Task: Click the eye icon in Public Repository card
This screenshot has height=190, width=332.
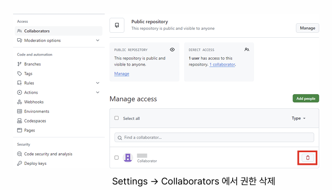Action: coord(173,49)
